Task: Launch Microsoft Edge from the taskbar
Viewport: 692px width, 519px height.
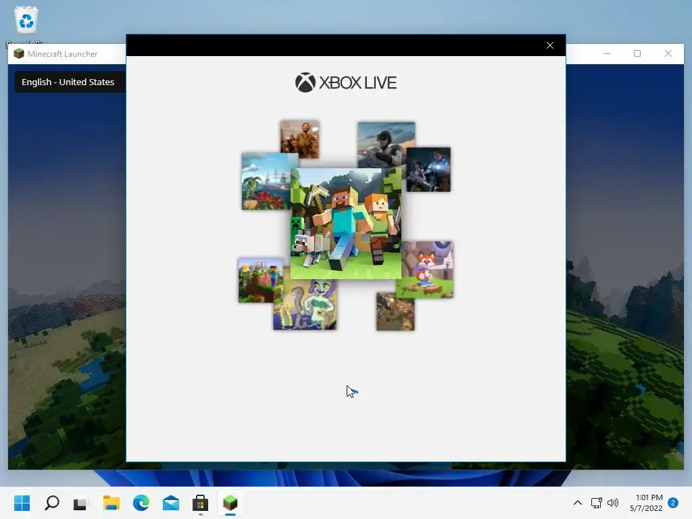Action: pos(141,503)
